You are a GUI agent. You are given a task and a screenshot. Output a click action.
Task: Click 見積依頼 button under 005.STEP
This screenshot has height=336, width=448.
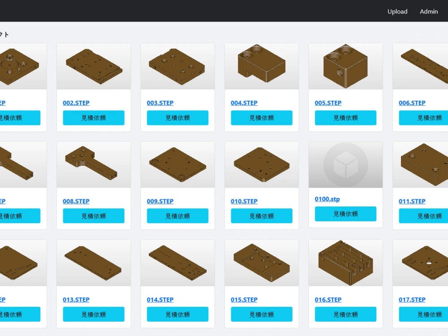tap(346, 118)
